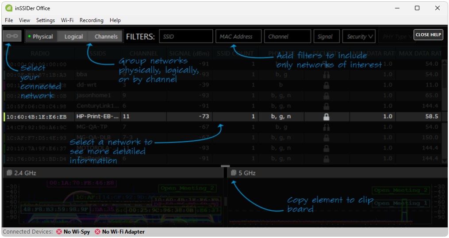Open the File menu
This screenshot has width=449, height=238.
tap(9, 20)
